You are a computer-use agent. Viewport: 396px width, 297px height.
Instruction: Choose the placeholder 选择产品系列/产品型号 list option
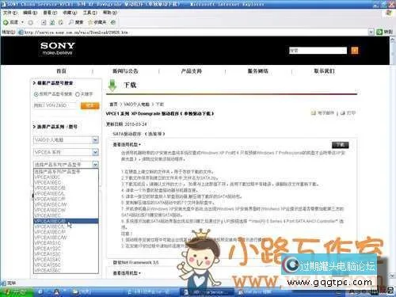[x=66, y=172]
